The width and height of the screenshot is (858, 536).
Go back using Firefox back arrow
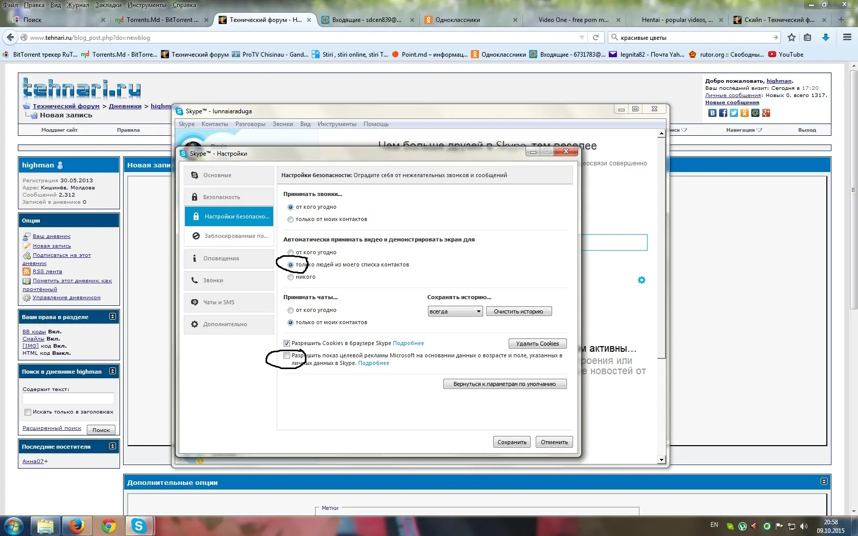[x=10, y=37]
